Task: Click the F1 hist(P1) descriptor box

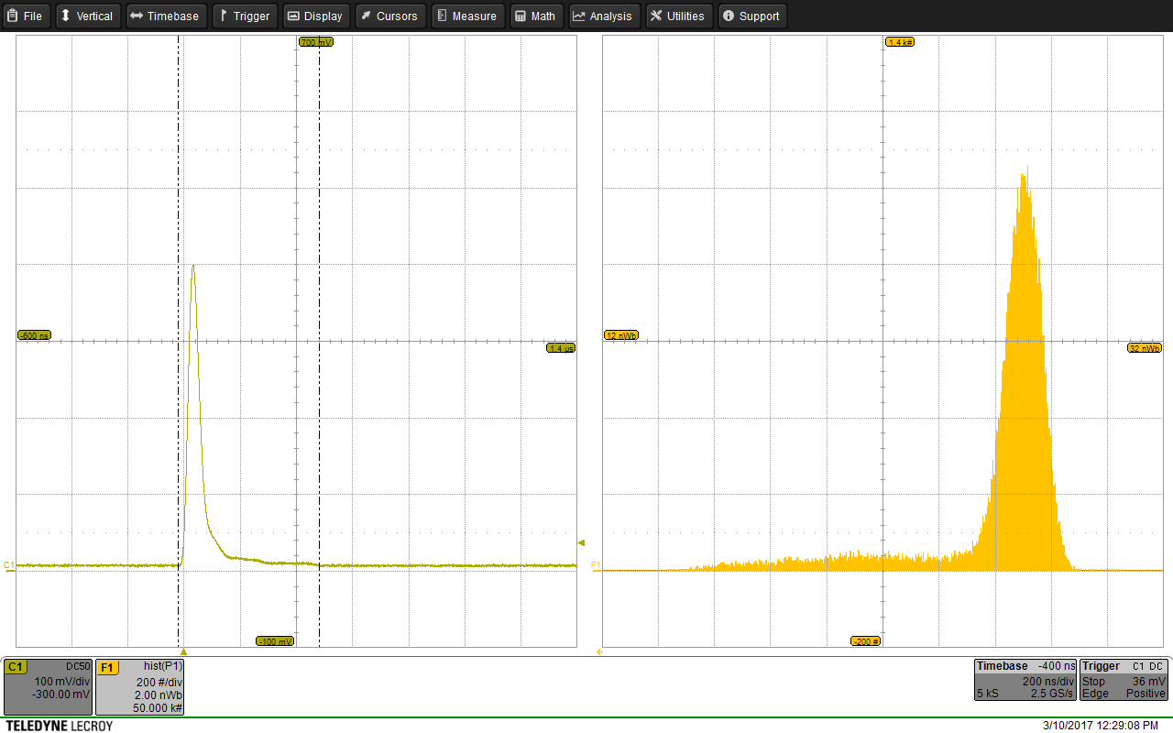Action: 140,686
